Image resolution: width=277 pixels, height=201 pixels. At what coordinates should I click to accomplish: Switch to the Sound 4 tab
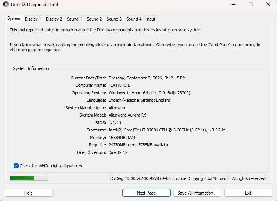(x=134, y=19)
